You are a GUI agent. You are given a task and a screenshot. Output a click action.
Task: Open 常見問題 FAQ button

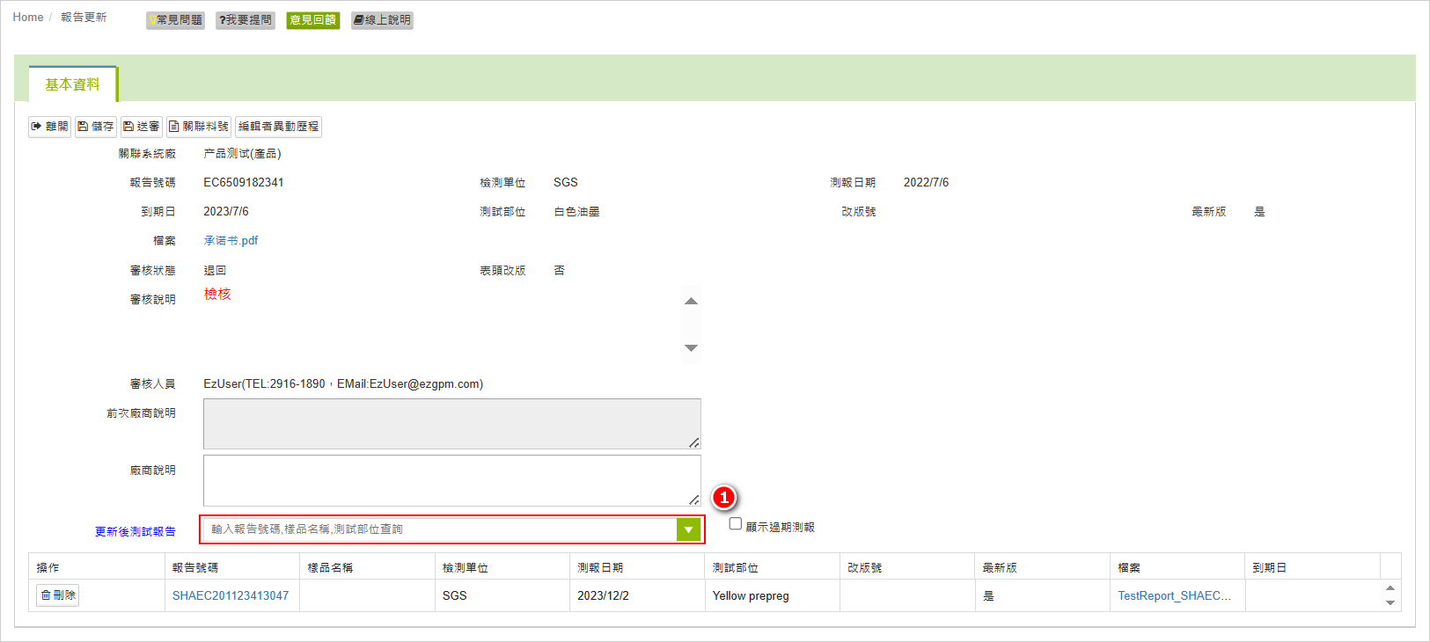click(175, 20)
